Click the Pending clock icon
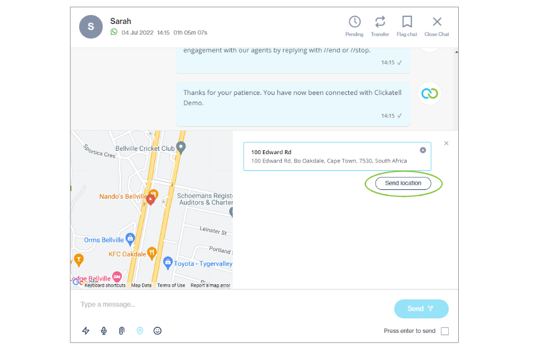The image size is (533, 348). pos(354,22)
